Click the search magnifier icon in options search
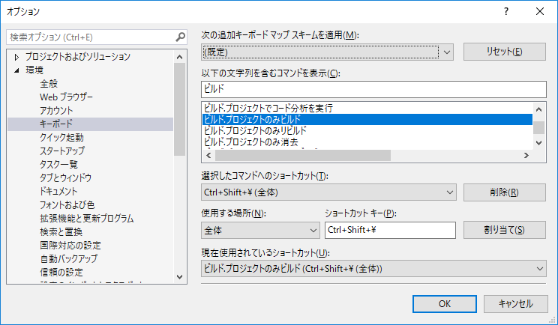The image size is (558, 325). (181, 37)
